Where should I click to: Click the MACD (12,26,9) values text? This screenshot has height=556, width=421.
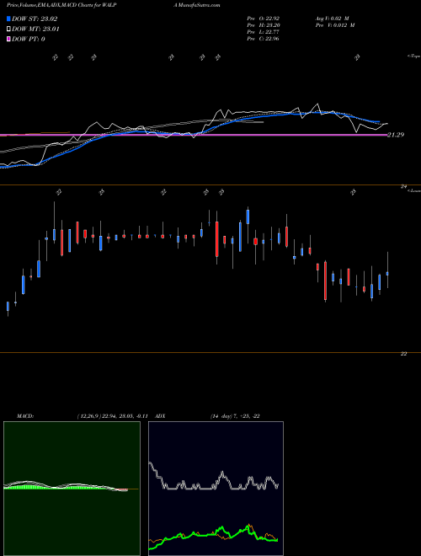tap(112, 415)
